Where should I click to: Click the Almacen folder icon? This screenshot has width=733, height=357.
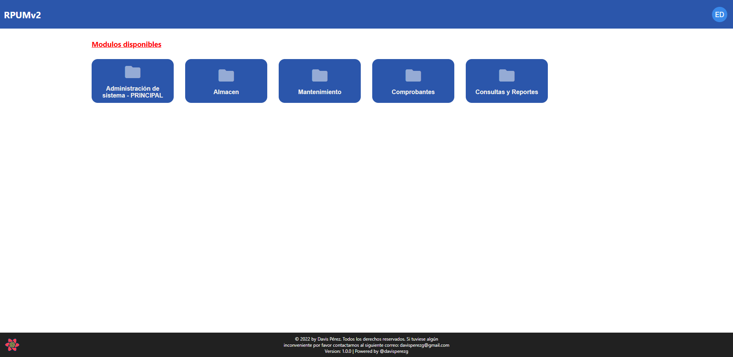[x=226, y=75]
